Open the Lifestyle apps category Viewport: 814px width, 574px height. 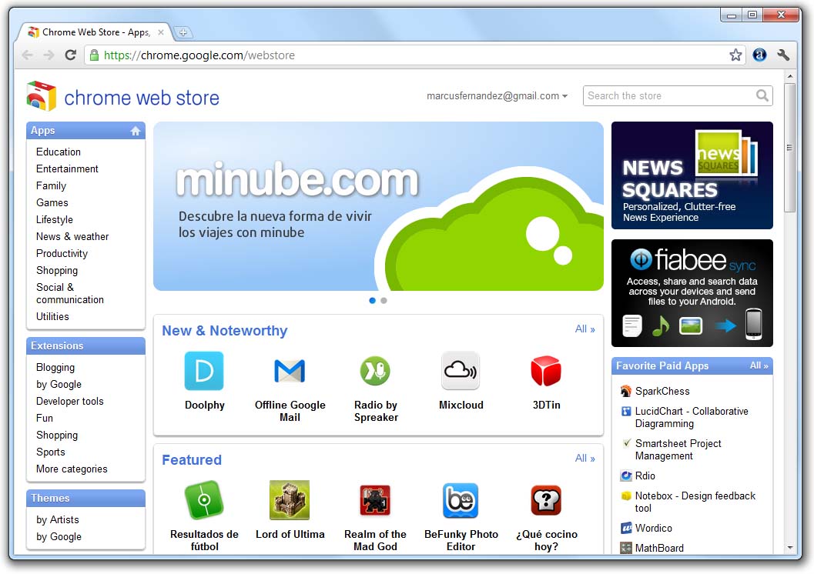(54, 220)
